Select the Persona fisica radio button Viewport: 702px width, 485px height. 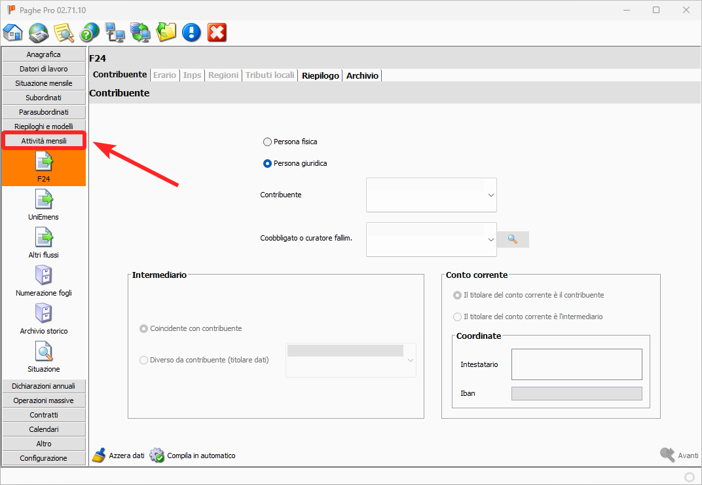click(267, 142)
